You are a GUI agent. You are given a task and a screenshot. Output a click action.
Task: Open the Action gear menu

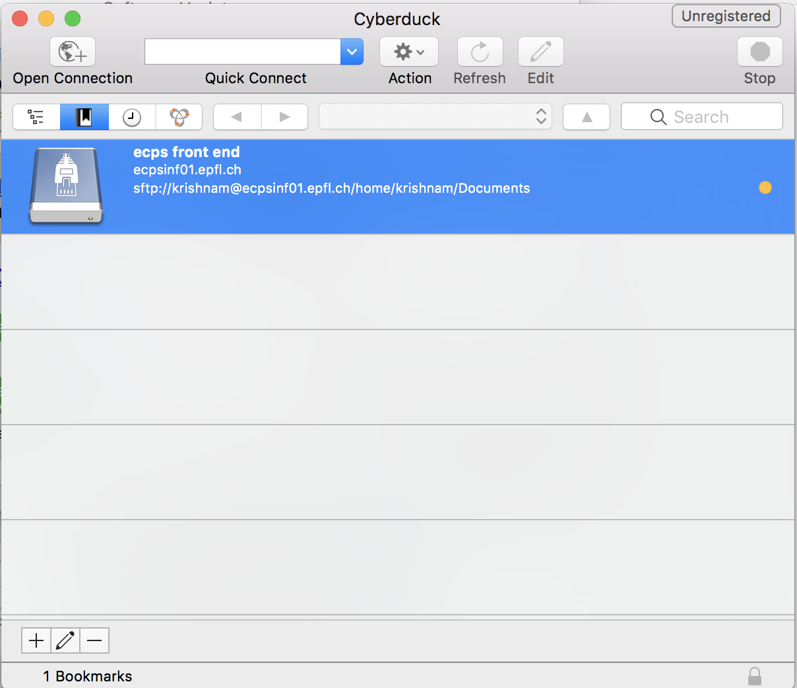[409, 52]
